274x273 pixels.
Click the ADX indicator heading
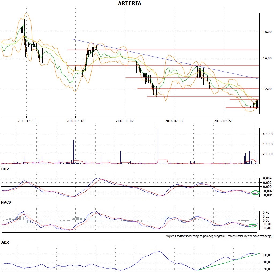pos(5,242)
